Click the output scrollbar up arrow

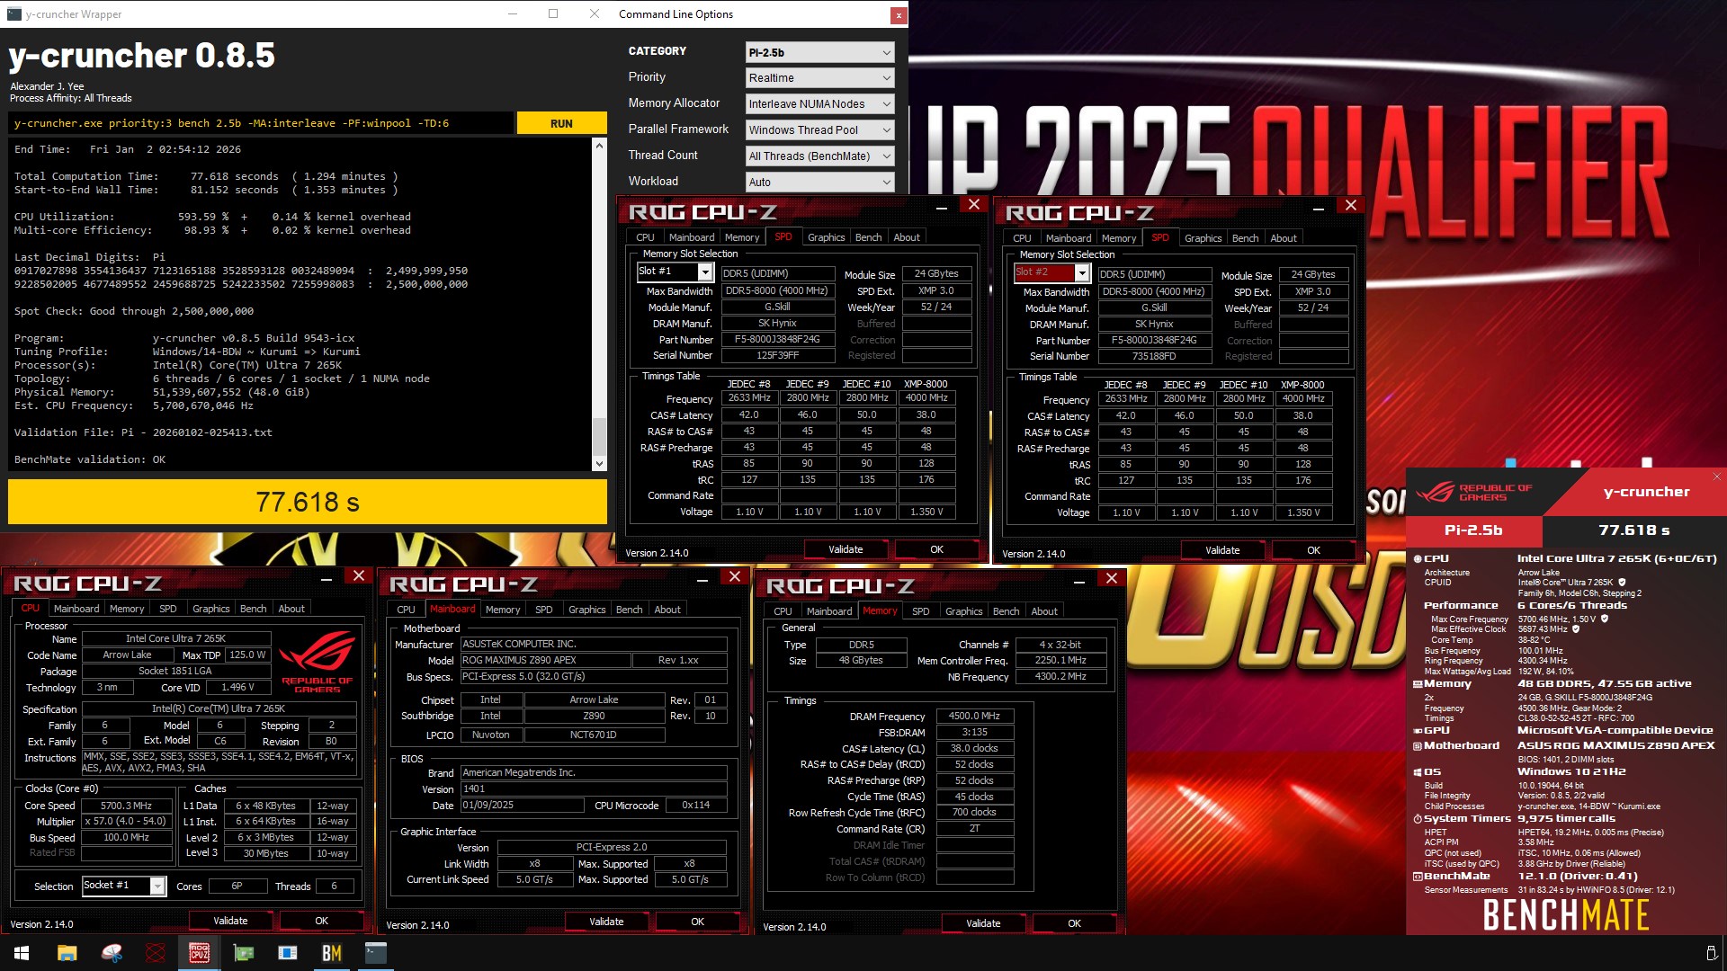(599, 145)
